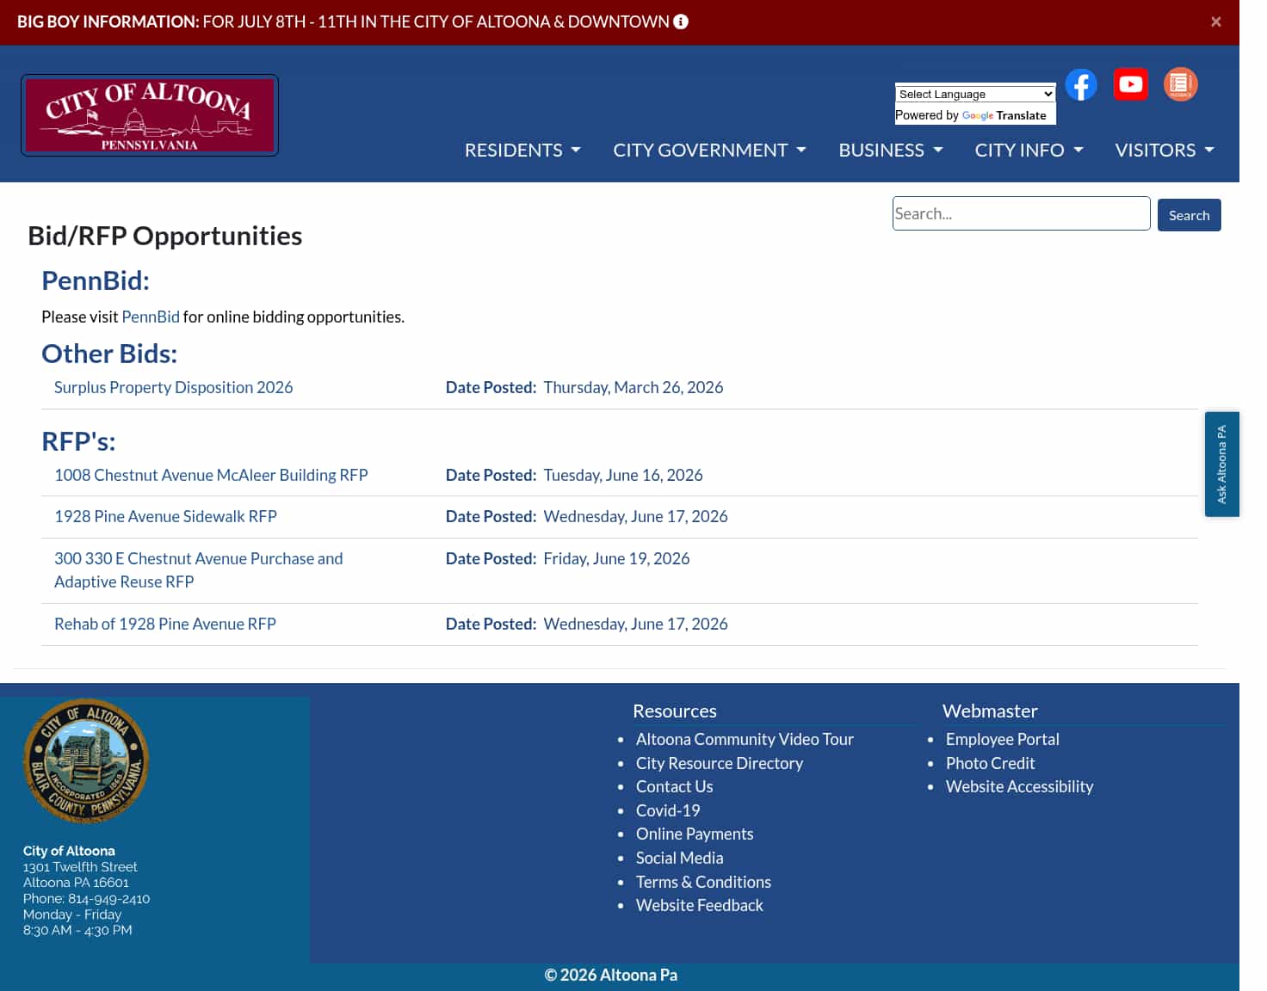Open 300 330 E Chestnut Avenue Adaptive Reuse RFP
This screenshot has height=991, width=1267.
pos(199,569)
